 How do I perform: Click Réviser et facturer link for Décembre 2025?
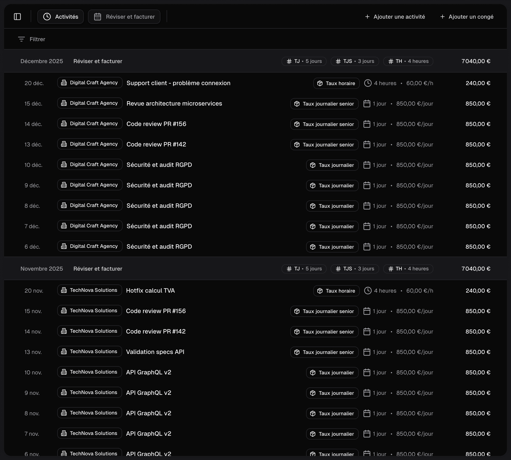point(98,61)
